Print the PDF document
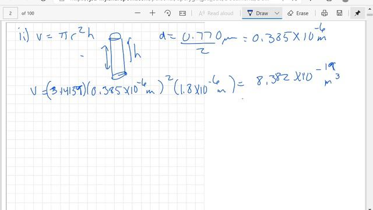Viewport: 373px width, 210px height. (325, 13)
